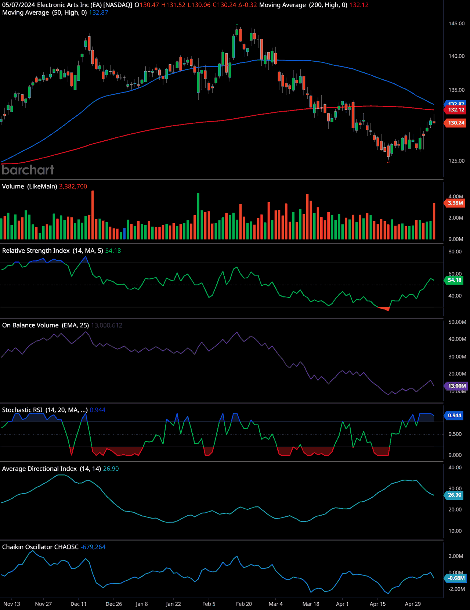Image resolution: width=470 pixels, height=610 pixels.
Task: Click the 'Dec 11' date label
Action: click(79, 604)
